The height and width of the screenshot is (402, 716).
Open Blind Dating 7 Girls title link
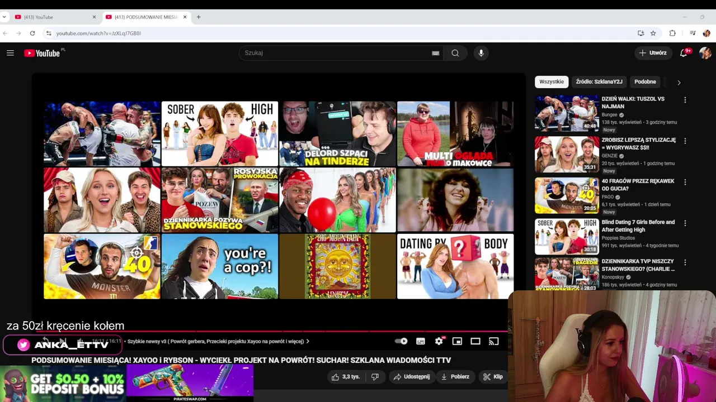(638, 226)
